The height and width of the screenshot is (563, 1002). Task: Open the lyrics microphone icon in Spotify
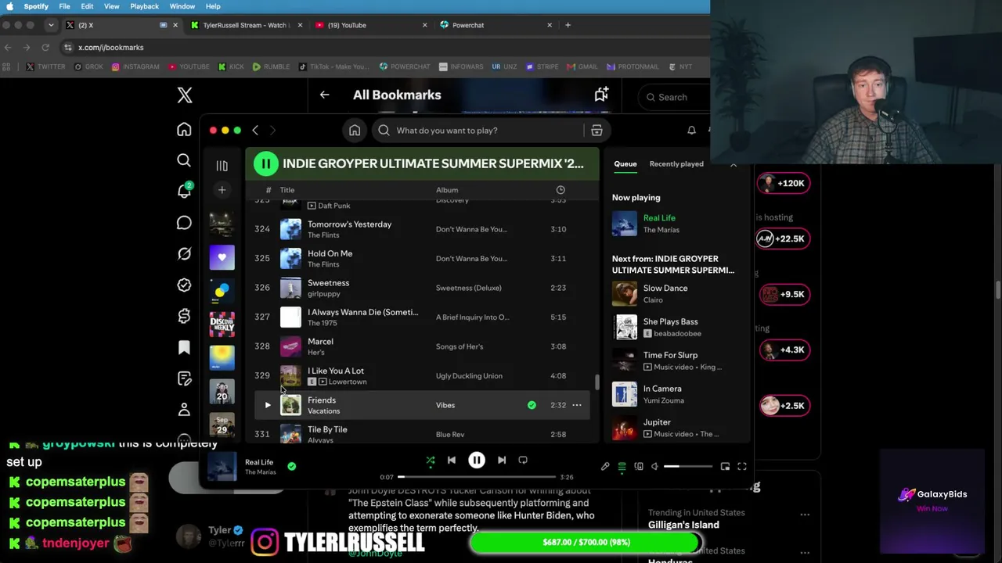(x=605, y=467)
